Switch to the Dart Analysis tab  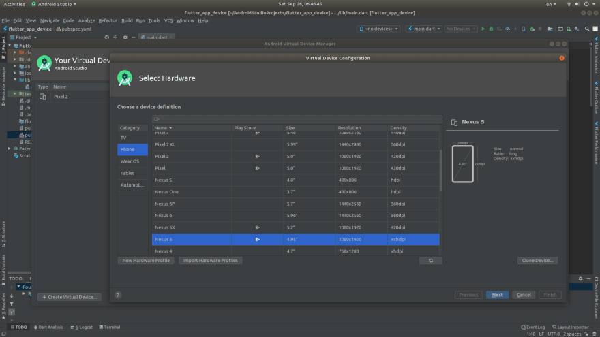pyautogui.click(x=48, y=327)
